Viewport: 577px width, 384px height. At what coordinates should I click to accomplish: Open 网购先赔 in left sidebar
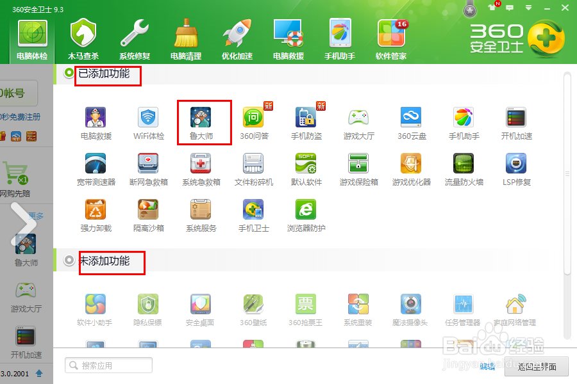[15, 178]
